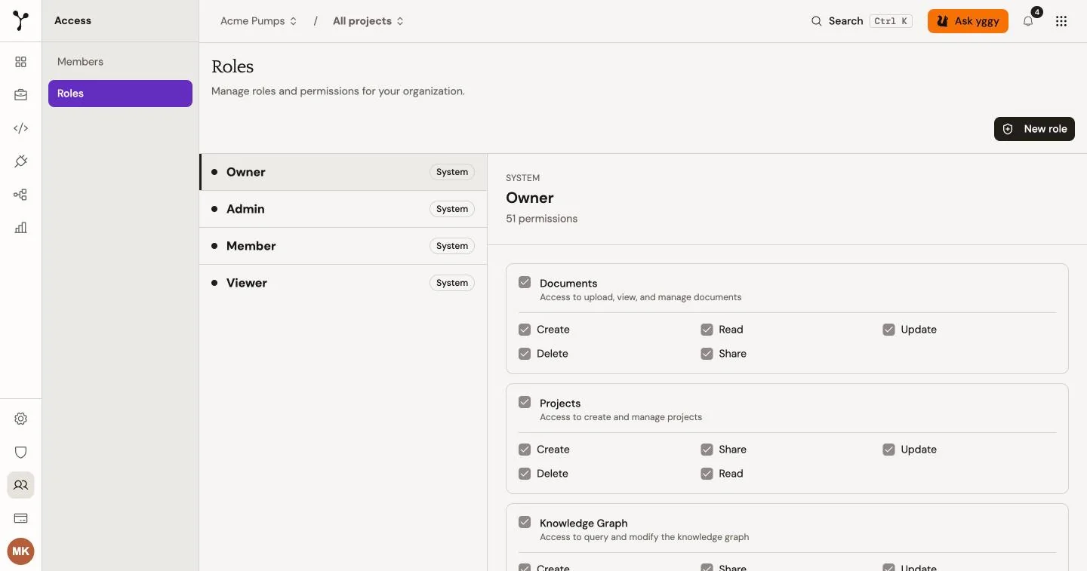Toggle the Knowledge Graph group checkbox
Viewport: 1087px width, 571px height.
pos(525,522)
